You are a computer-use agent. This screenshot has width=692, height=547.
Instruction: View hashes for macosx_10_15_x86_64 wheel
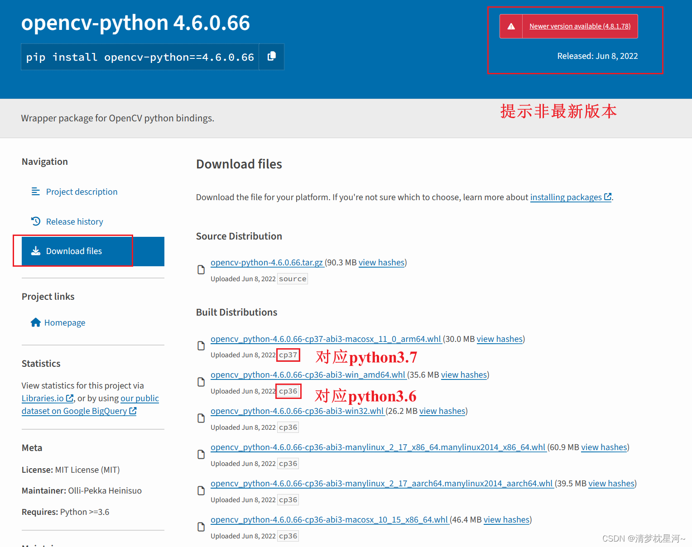[506, 519]
